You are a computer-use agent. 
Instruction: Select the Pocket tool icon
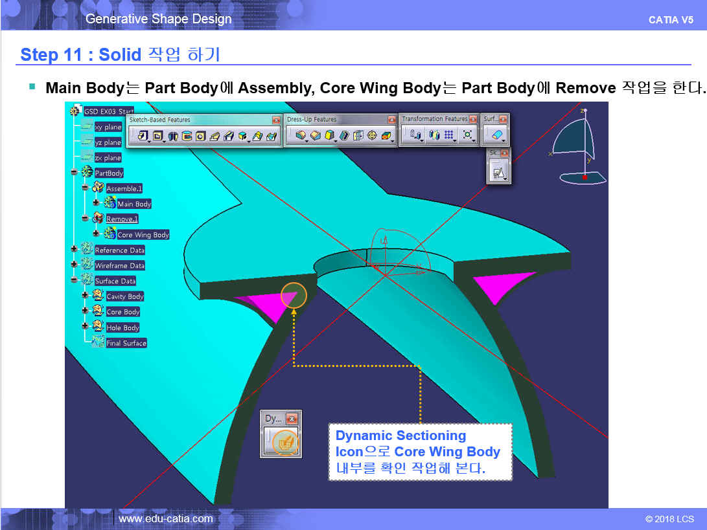(157, 136)
